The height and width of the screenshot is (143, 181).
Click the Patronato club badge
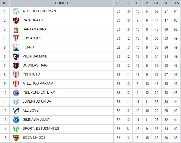click(x=16, y=20)
